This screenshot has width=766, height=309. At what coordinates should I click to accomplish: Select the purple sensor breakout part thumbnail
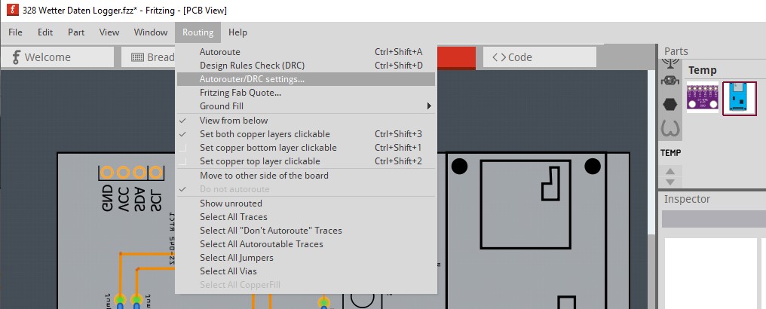[x=703, y=96]
